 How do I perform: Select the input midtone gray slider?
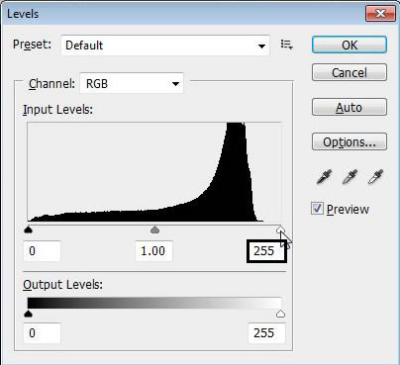coord(154,229)
